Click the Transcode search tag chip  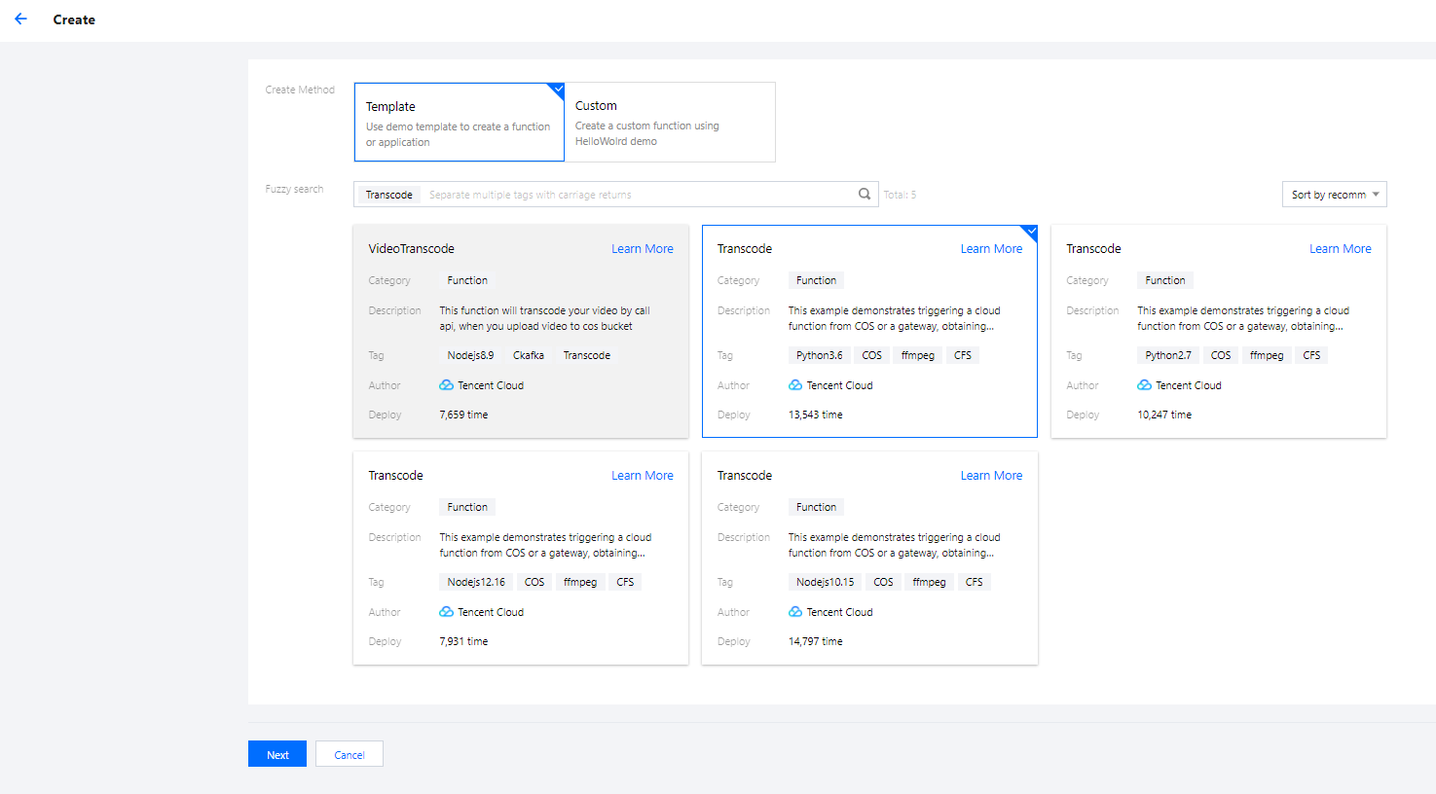pyautogui.click(x=388, y=196)
